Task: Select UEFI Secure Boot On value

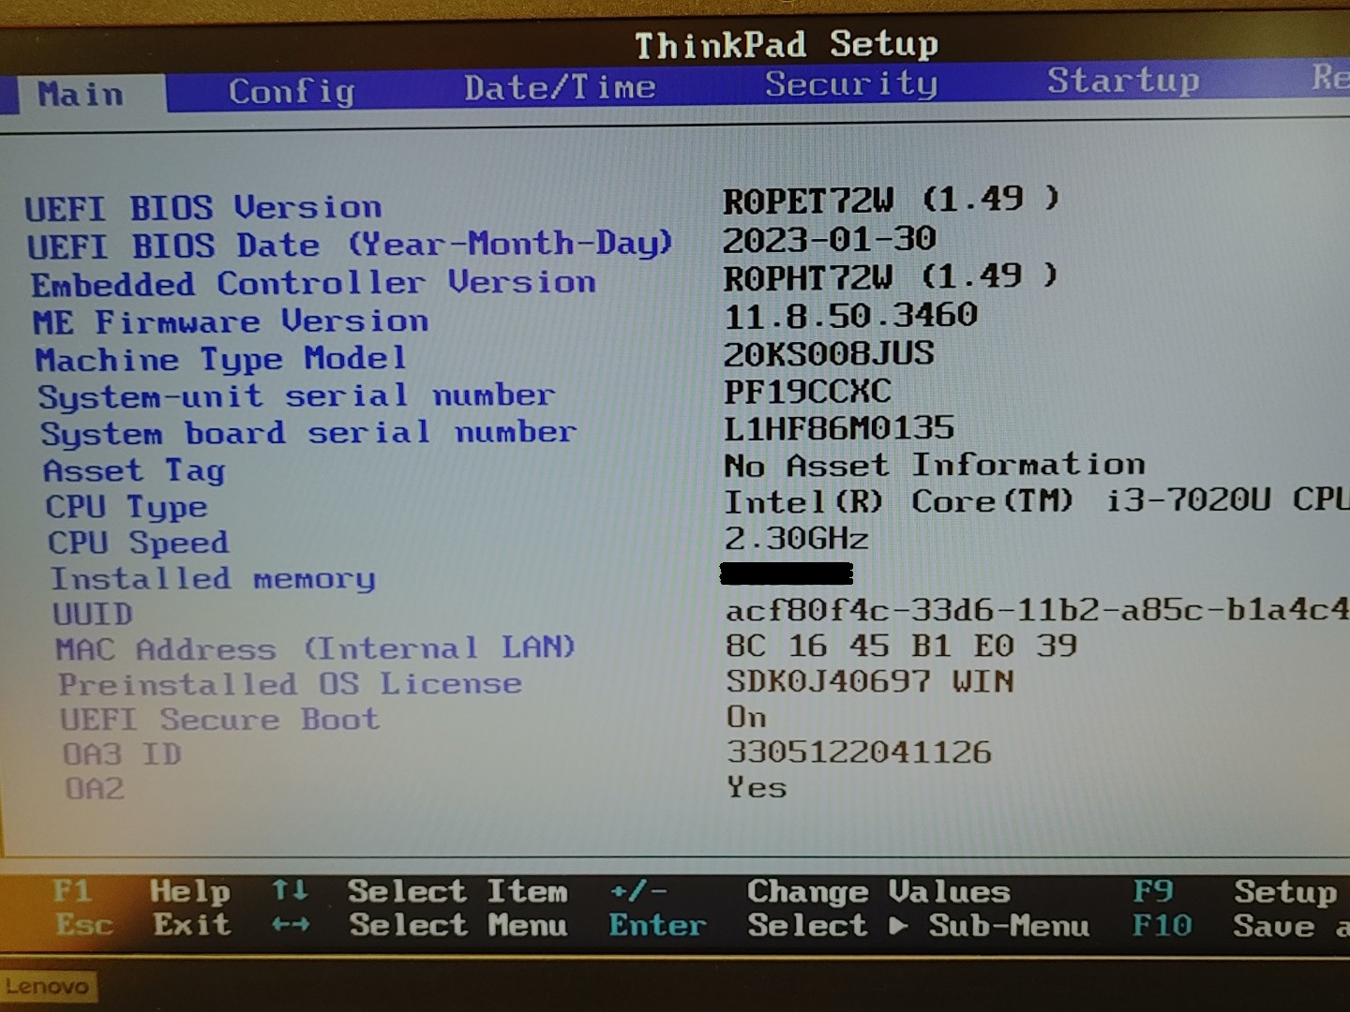Action: (746, 718)
